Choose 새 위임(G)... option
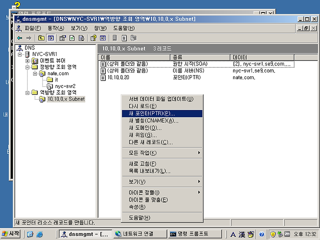The height and width of the screenshot is (240, 320). pyautogui.click(x=162, y=135)
